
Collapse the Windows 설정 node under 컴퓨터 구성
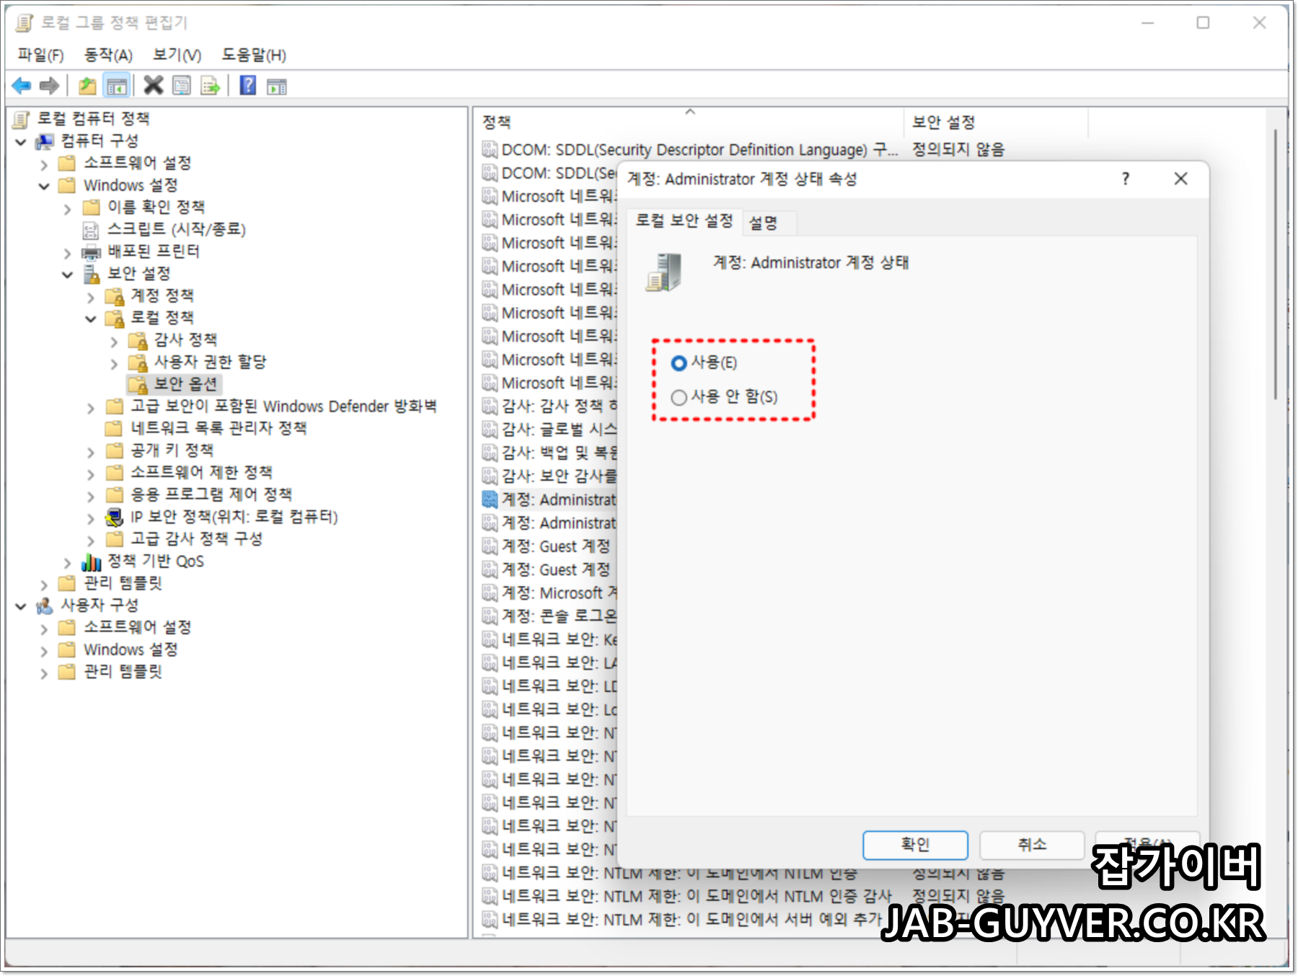coord(44,186)
